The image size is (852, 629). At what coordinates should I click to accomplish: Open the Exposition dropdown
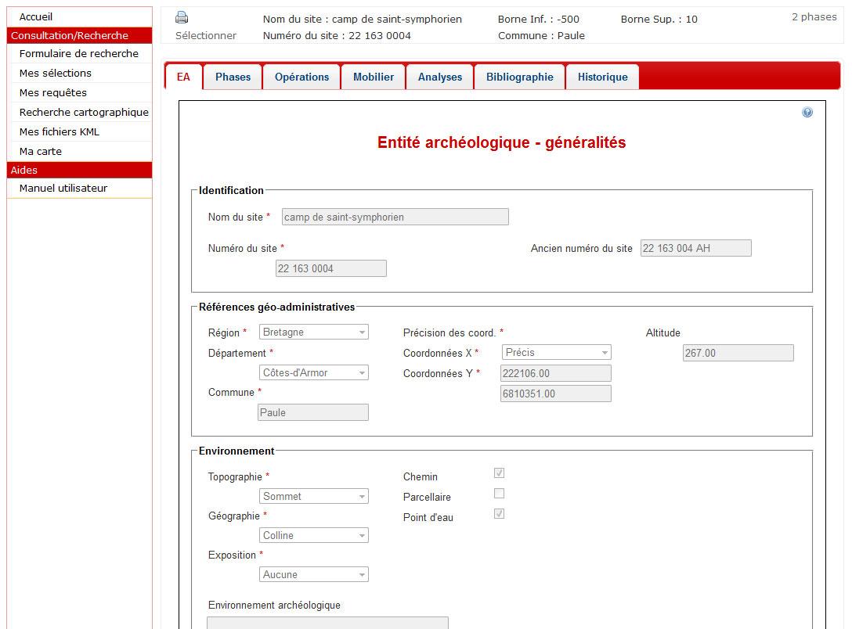pyautogui.click(x=313, y=575)
